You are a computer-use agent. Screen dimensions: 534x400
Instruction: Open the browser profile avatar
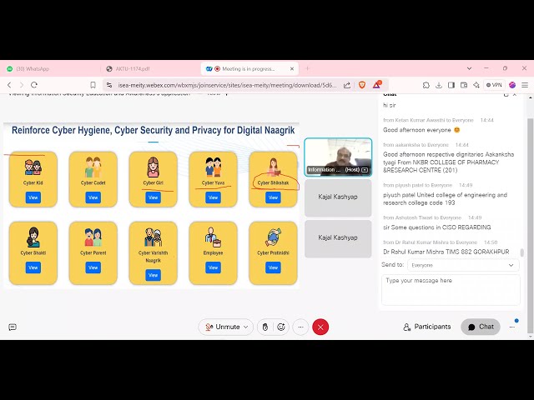pos(512,85)
